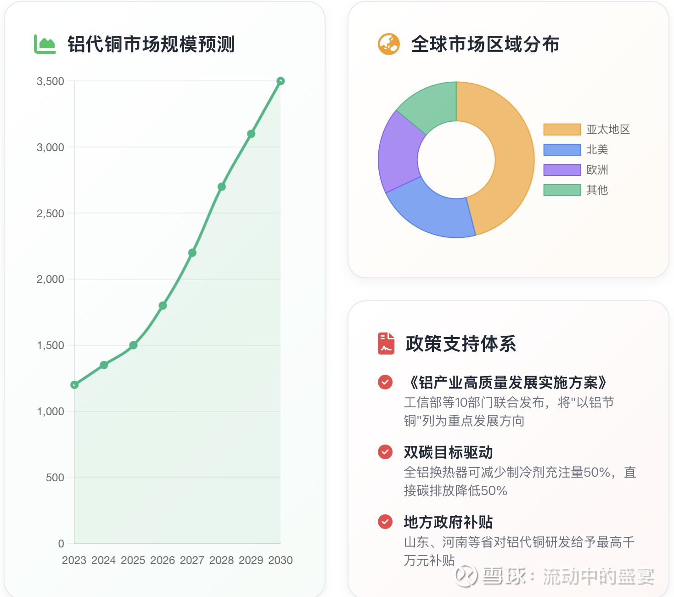Click the green area chart icon
The image size is (674, 597).
pyautogui.click(x=45, y=44)
